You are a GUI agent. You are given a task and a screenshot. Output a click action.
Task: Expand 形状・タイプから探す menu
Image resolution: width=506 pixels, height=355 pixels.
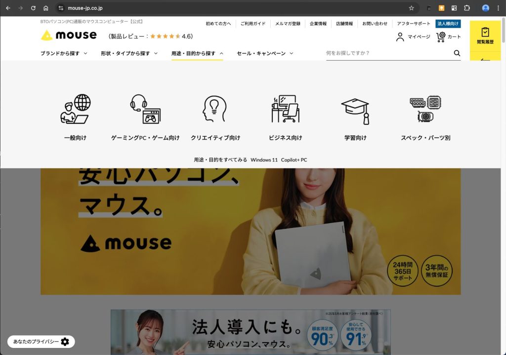tap(129, 53)
